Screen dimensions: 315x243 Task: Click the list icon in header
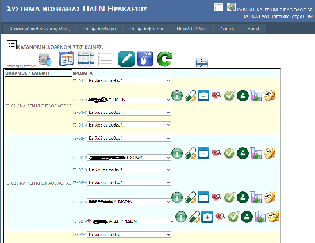point(218,7)
